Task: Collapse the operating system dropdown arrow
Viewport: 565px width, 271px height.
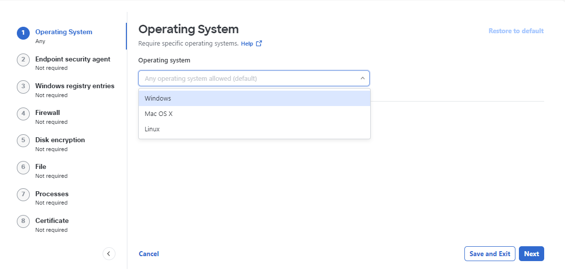Action: click(362, 78)
